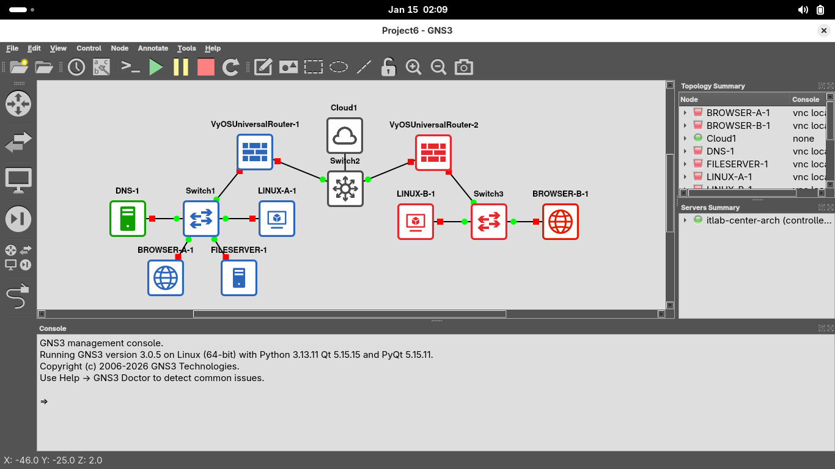The height and width of the screenshot is (469, 835).
Task: Start all nodes with green play button
Action: point(156,67)
